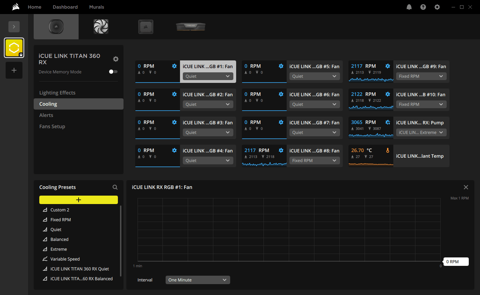Open the Lighting Effects section
This screenshot has width=480, height=295.
coord(57,93)
